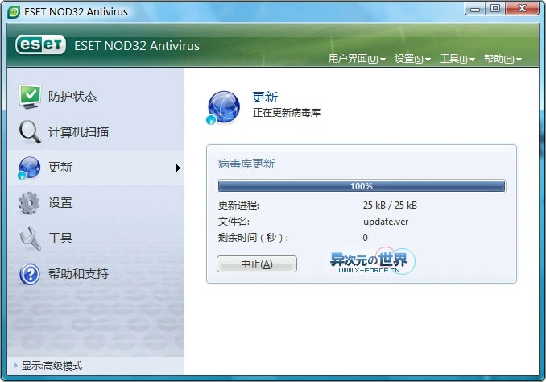Click the ESET NOD32 Antivirus header title

(137, 46)
